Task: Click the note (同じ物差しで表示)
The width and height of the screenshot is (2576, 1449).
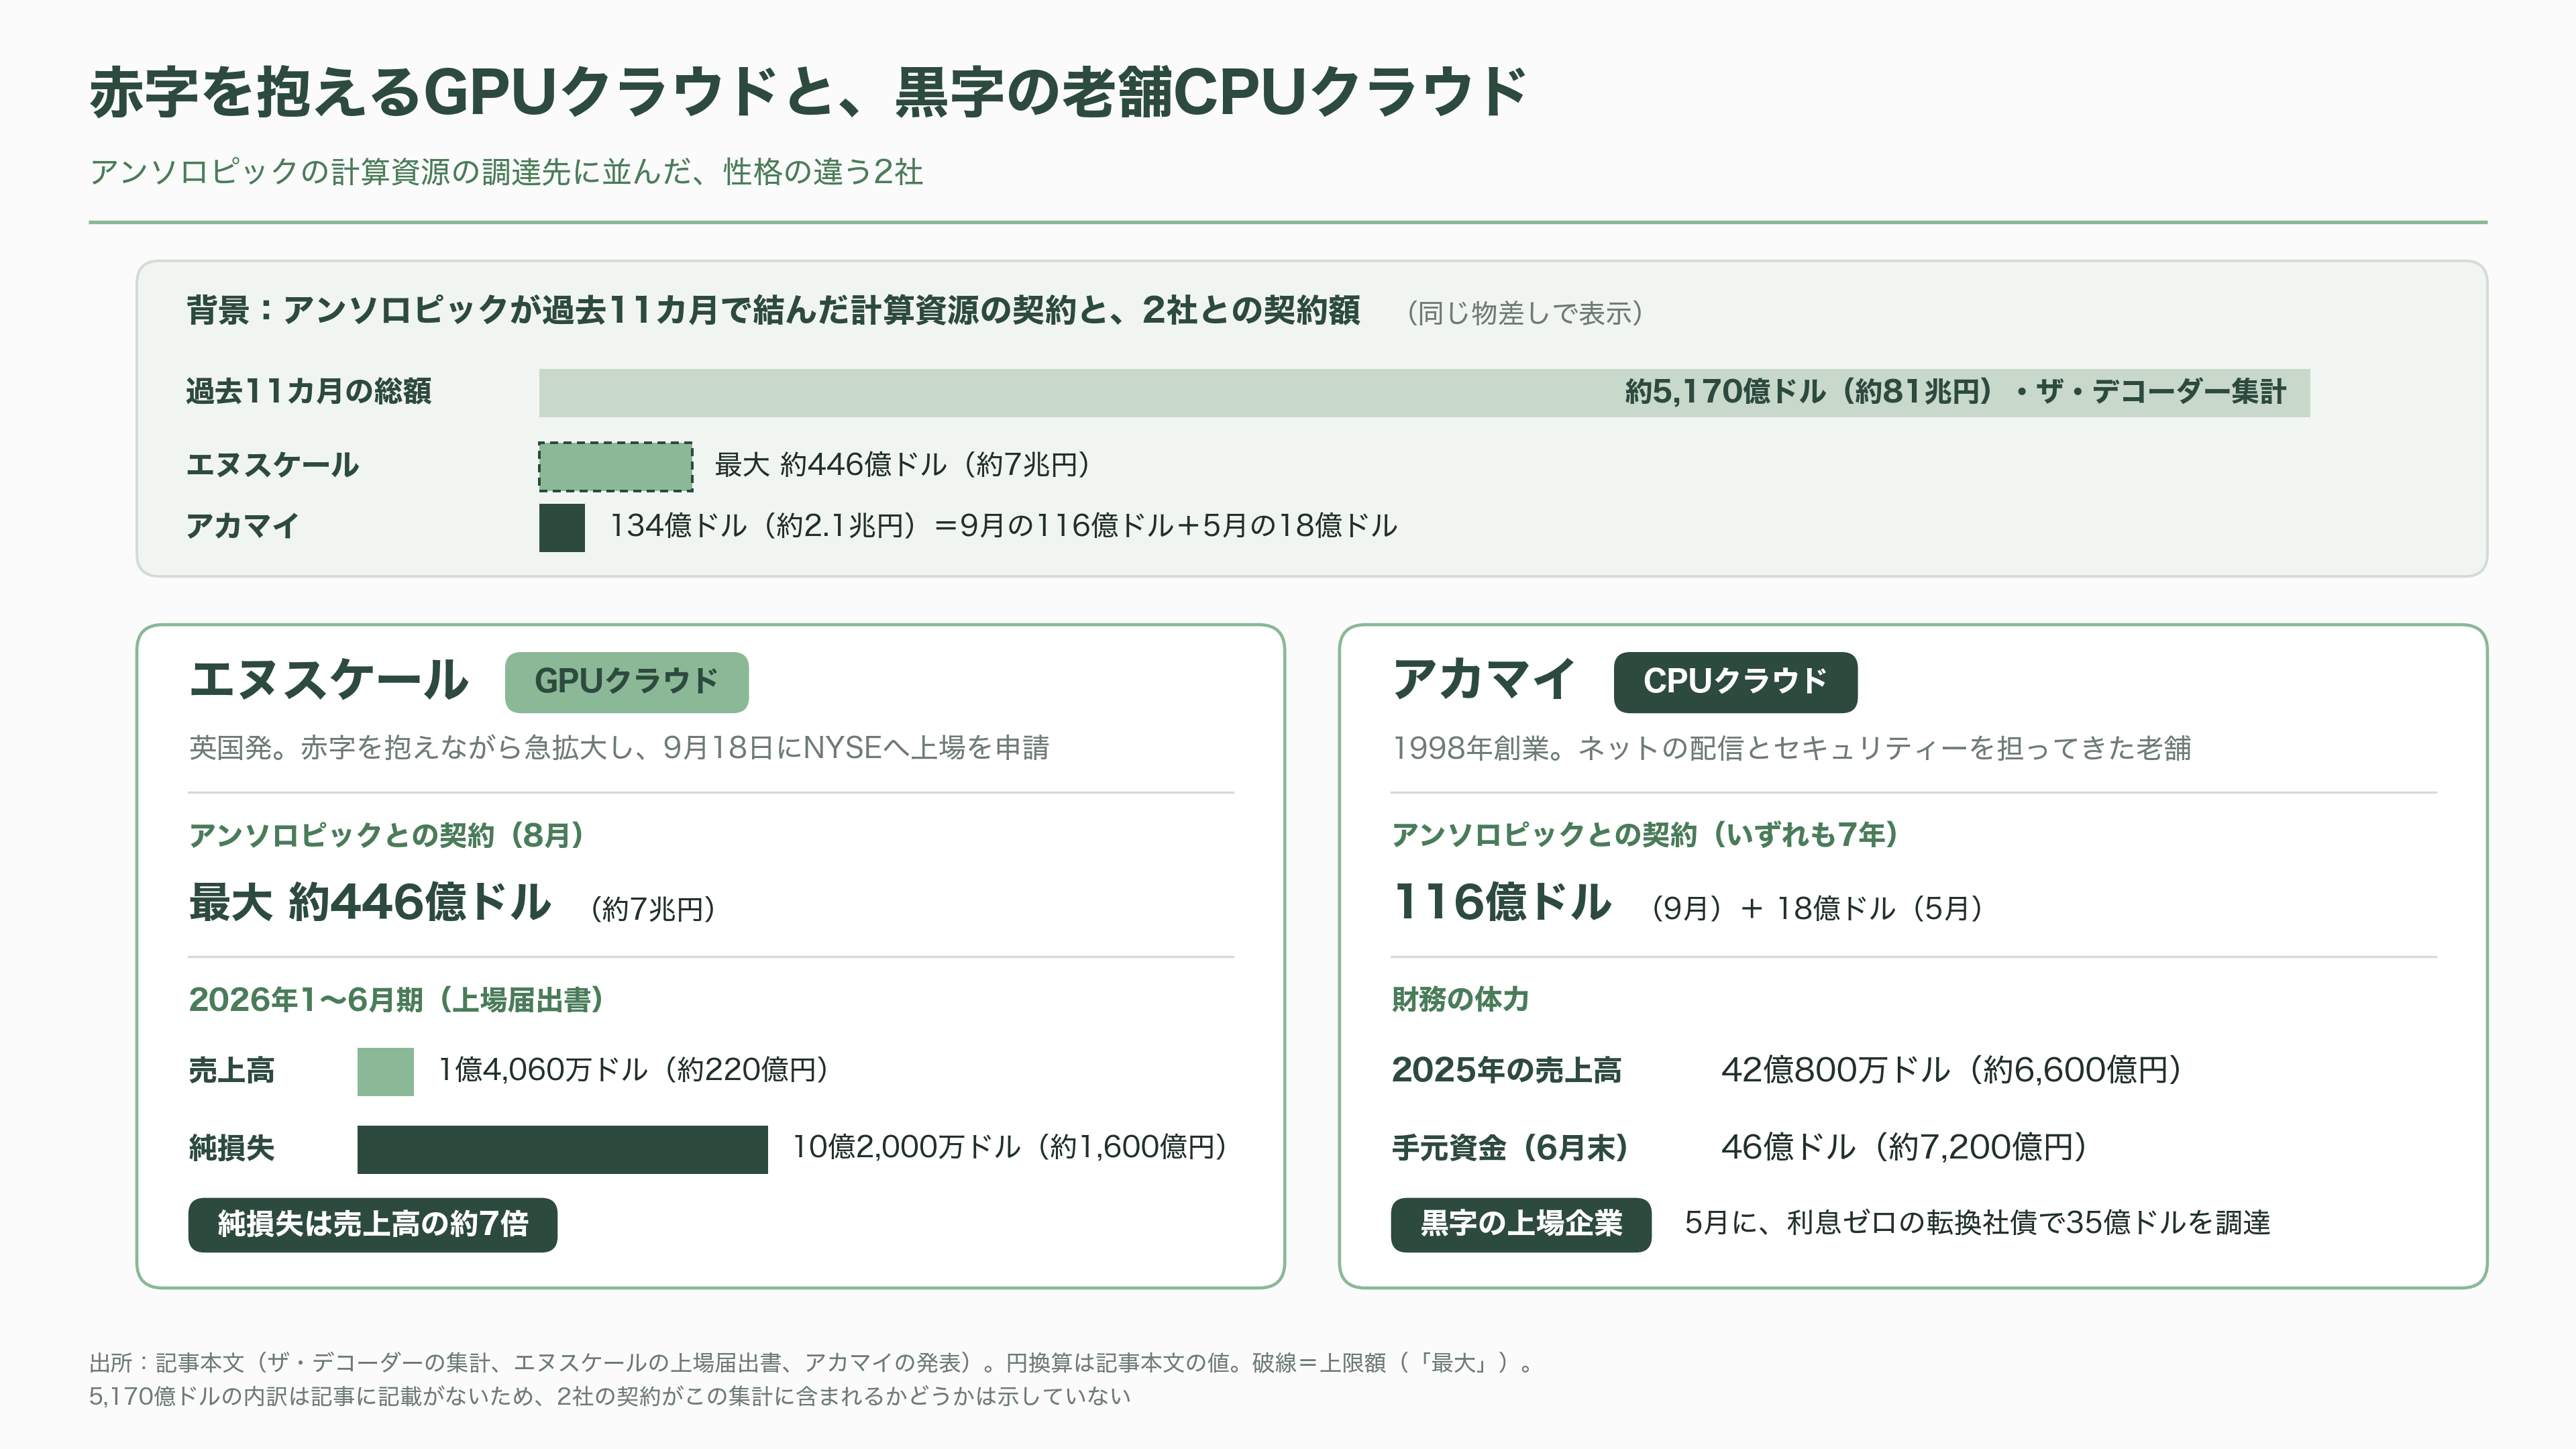Action: (x=1524, y=313)
